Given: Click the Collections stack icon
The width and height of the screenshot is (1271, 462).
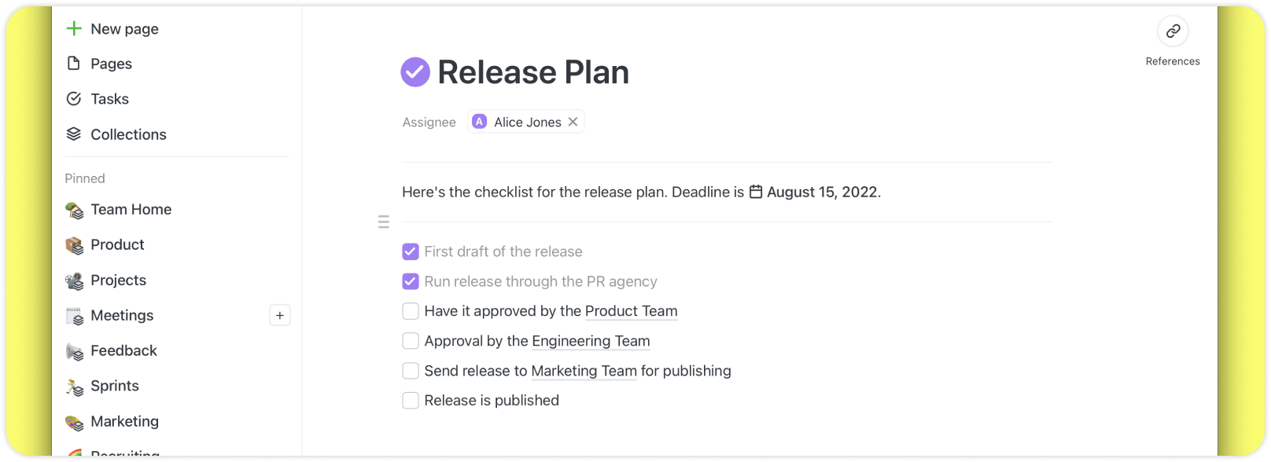Looking at the screenshot, I should (74, 134).
